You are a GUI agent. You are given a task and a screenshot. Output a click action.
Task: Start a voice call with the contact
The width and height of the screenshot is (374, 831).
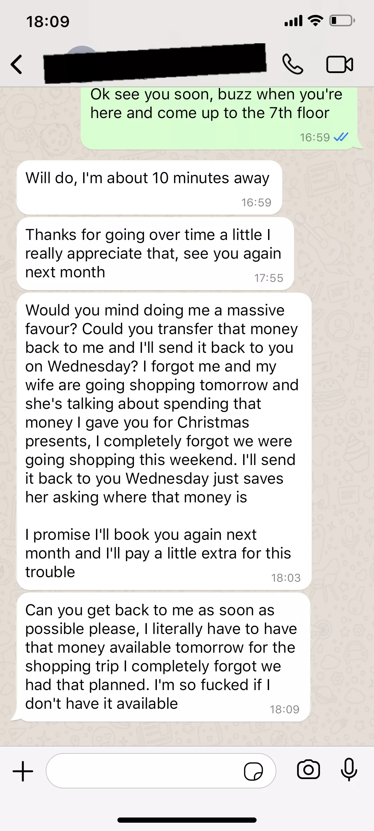pos(293,64)
